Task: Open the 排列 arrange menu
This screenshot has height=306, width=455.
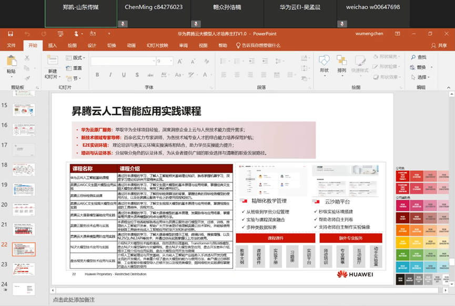Action: pos(341,66)
